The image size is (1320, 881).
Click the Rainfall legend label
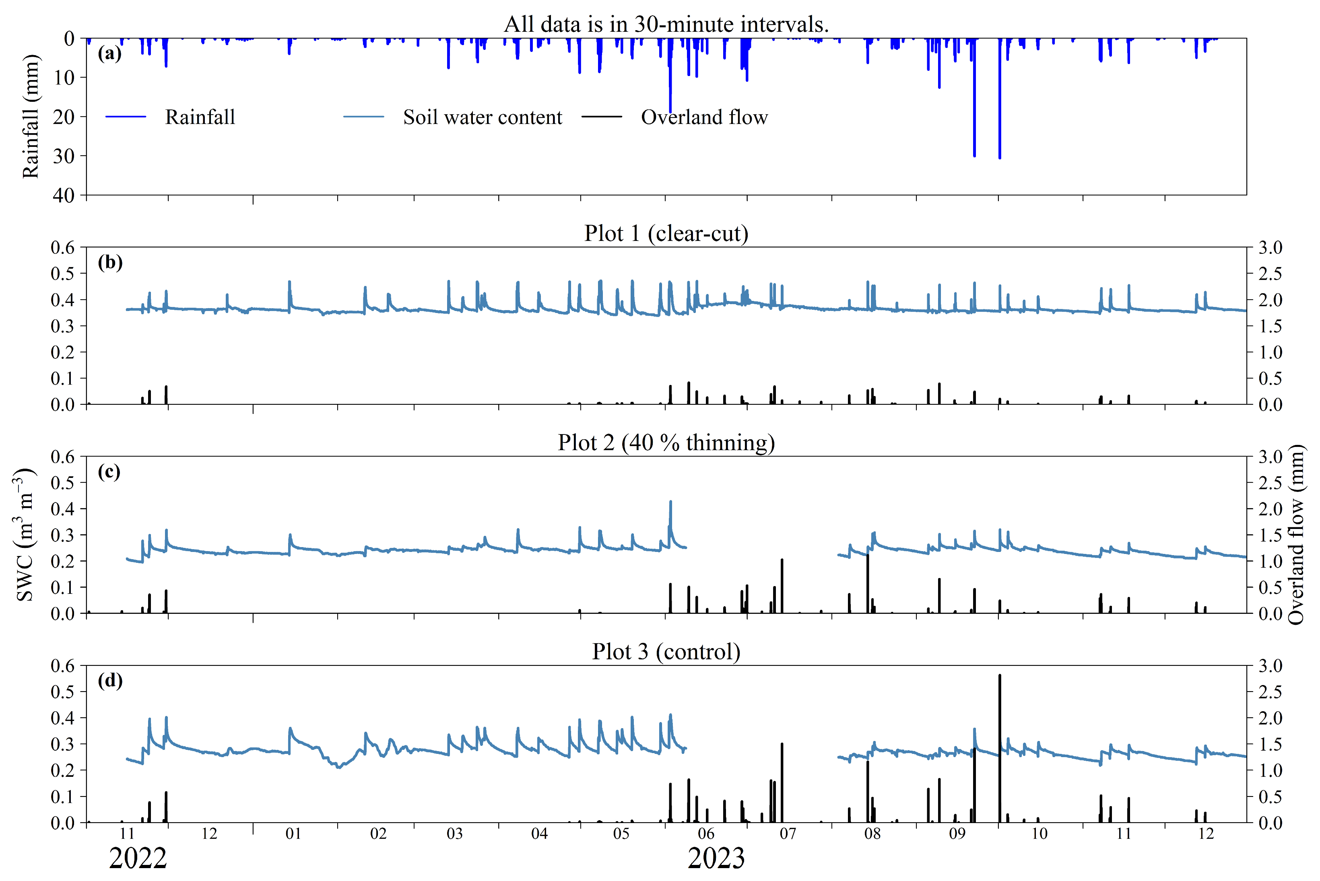(200, 117)
